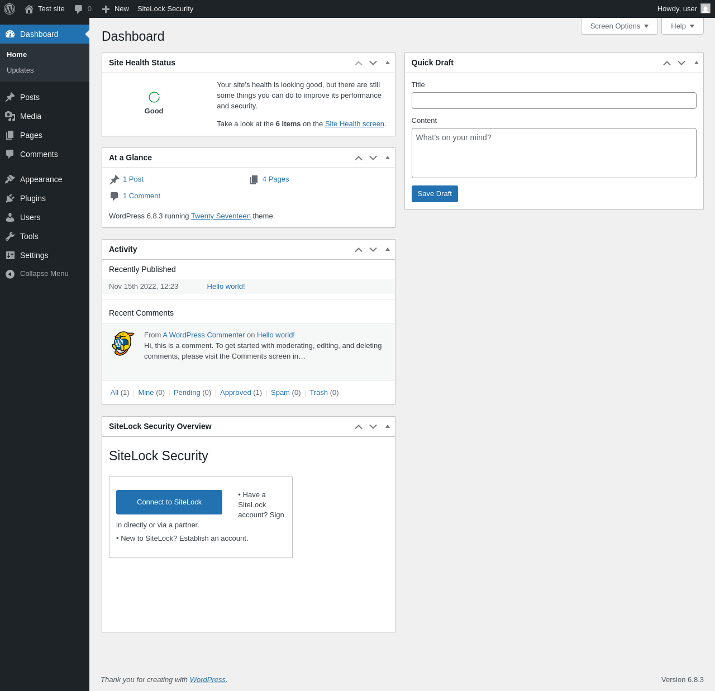Click the Comments bubble icon in sidebar
The width and height of the screenshot is (715, 691).
coord(10,154)
